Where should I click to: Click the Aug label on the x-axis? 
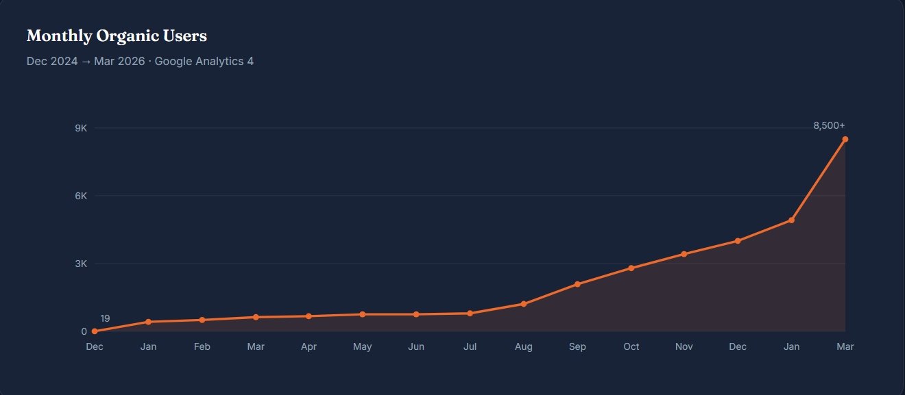pos(524,347)
